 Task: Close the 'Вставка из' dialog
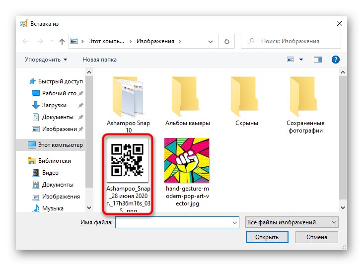click(x=339, y=23)
